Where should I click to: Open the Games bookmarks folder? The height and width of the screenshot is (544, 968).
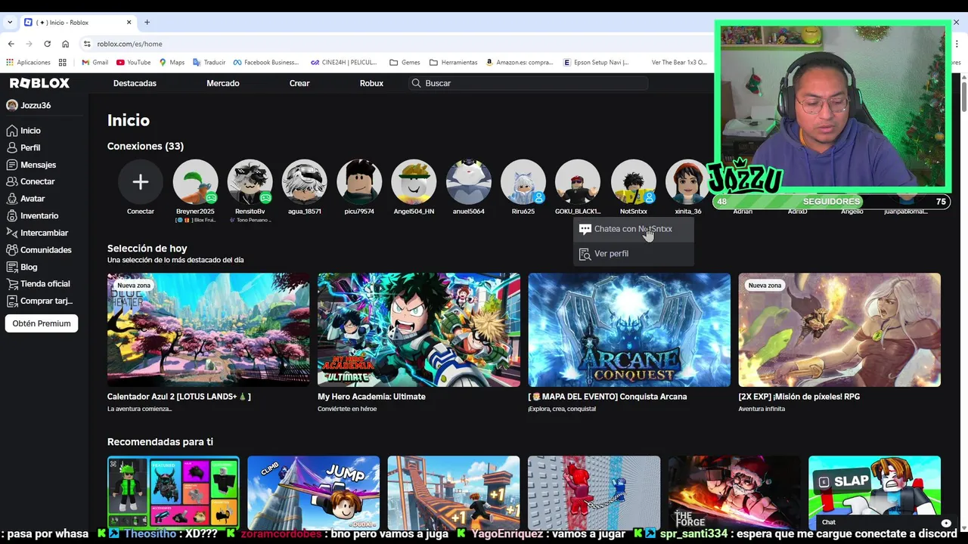(405, 62)
